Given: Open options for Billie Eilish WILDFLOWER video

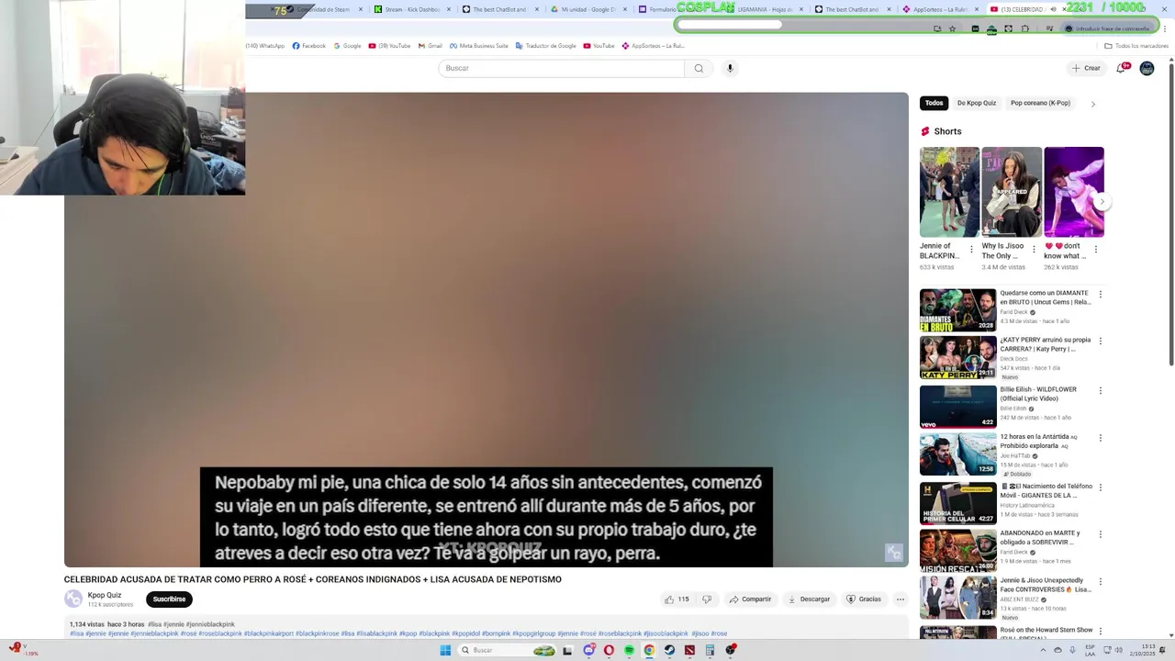Looking at the screenshot, I should click(x=1100, y=390).
